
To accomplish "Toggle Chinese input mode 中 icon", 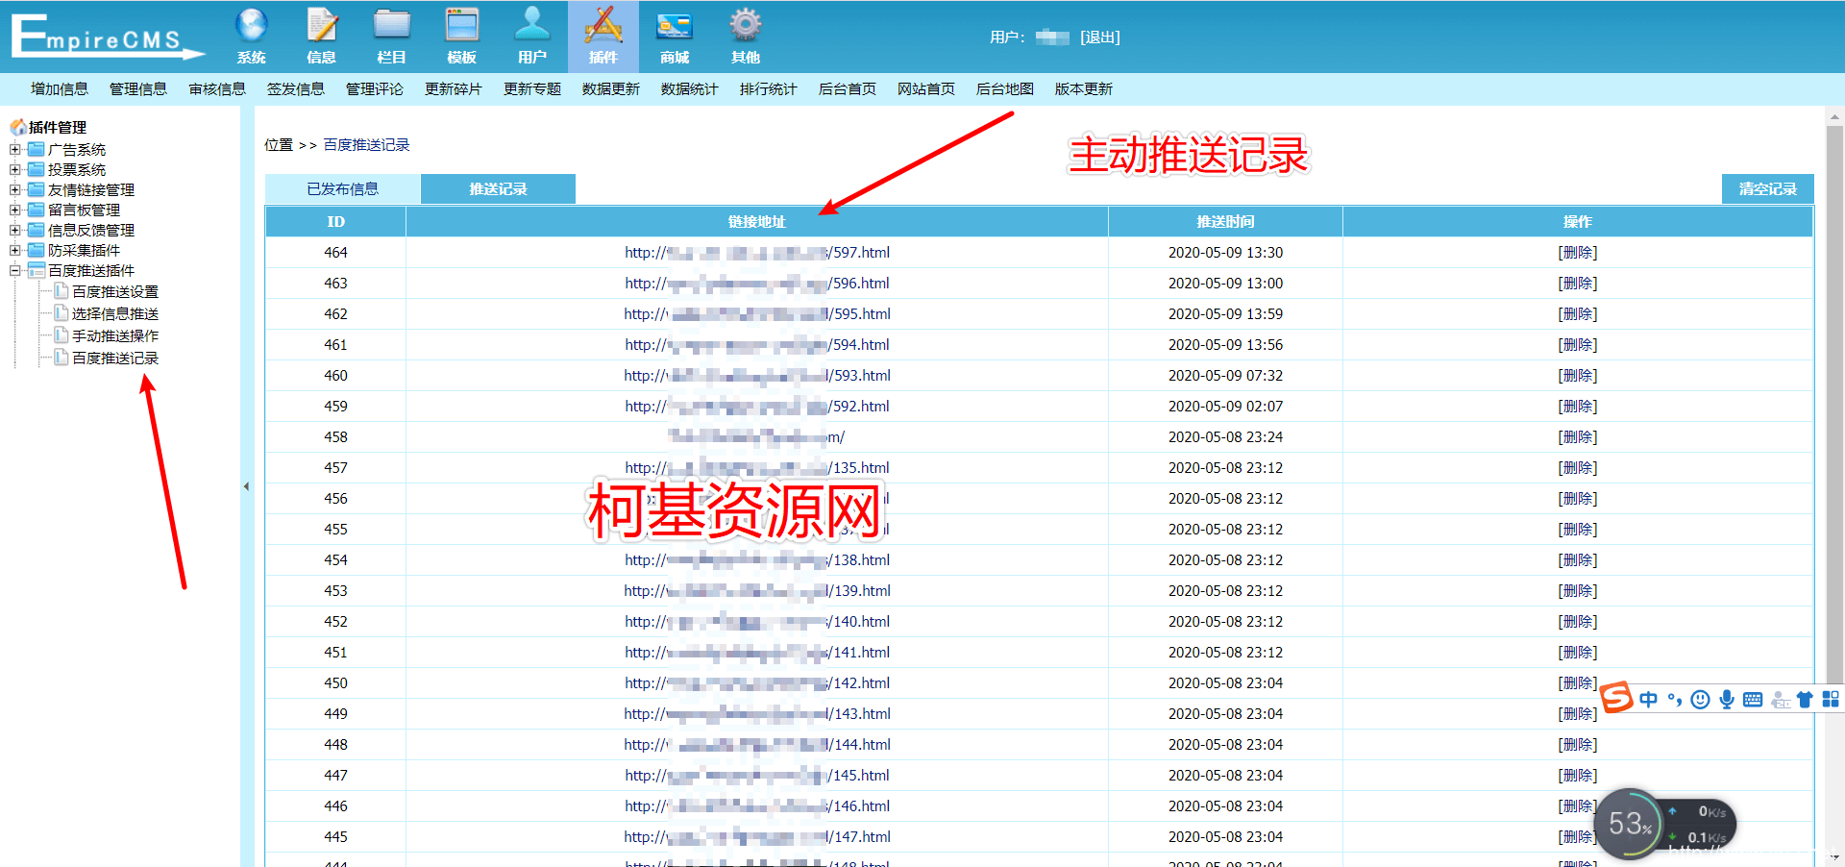I will point(1649,699).
